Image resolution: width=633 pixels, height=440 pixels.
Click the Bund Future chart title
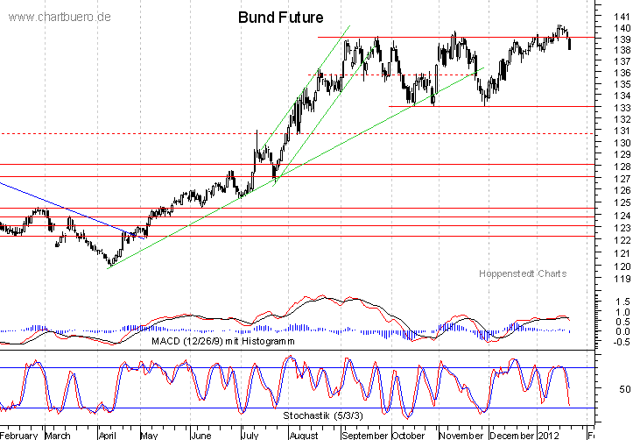[280, 18]
